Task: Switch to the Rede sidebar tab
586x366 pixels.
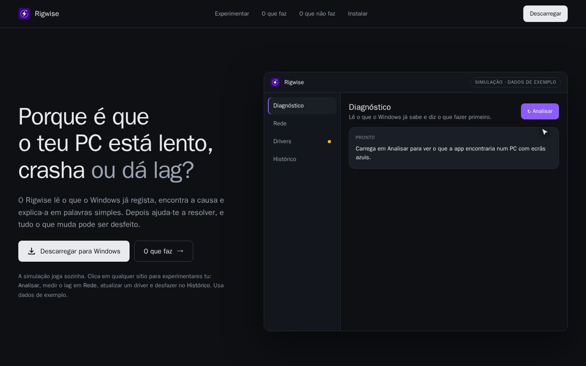Action: coord(302,124)
